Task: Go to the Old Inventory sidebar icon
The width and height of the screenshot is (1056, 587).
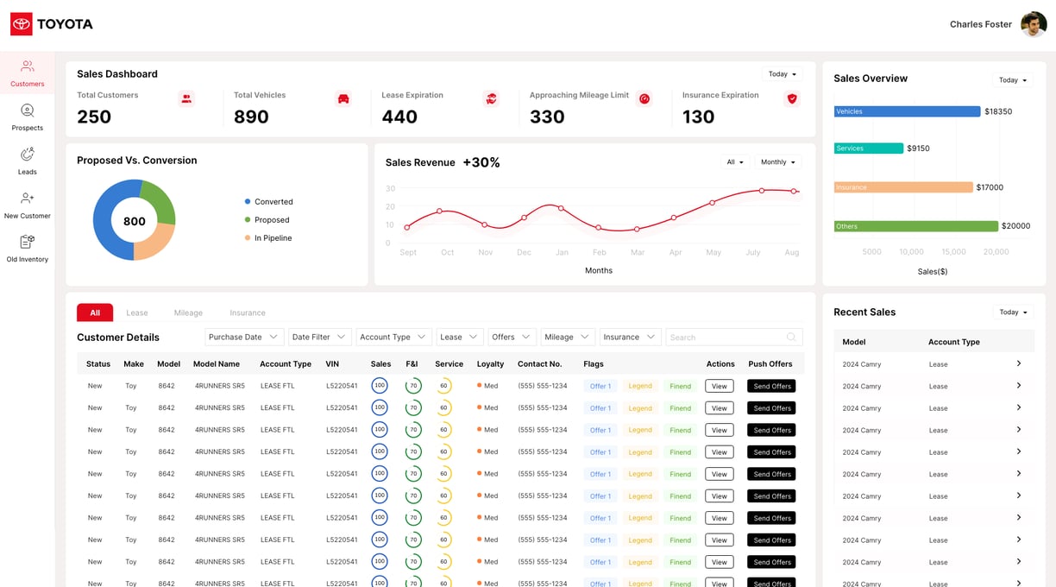Action: click(x=27, y=242)
